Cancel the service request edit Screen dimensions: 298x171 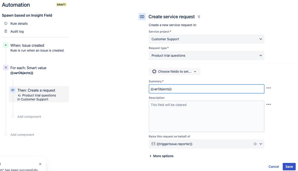(x=274, y=167)
